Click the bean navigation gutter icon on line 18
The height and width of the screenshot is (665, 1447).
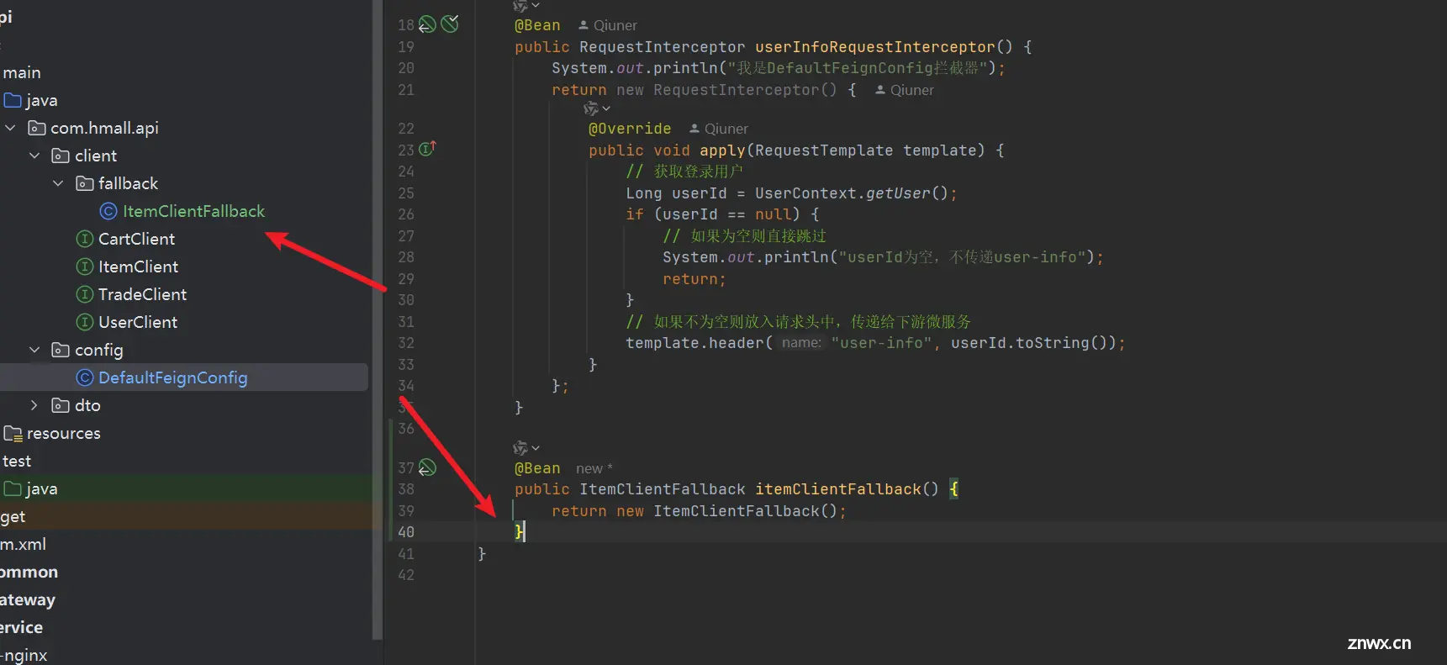(427, 24)
